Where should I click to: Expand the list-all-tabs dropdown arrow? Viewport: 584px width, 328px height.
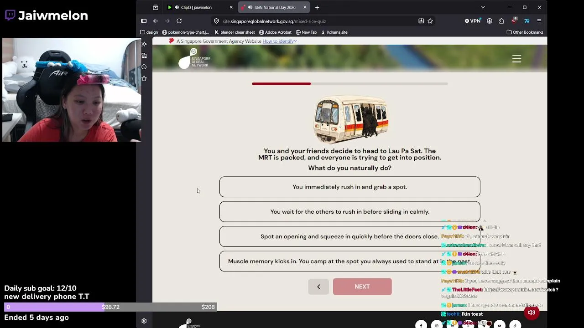[x=483, y=7]
